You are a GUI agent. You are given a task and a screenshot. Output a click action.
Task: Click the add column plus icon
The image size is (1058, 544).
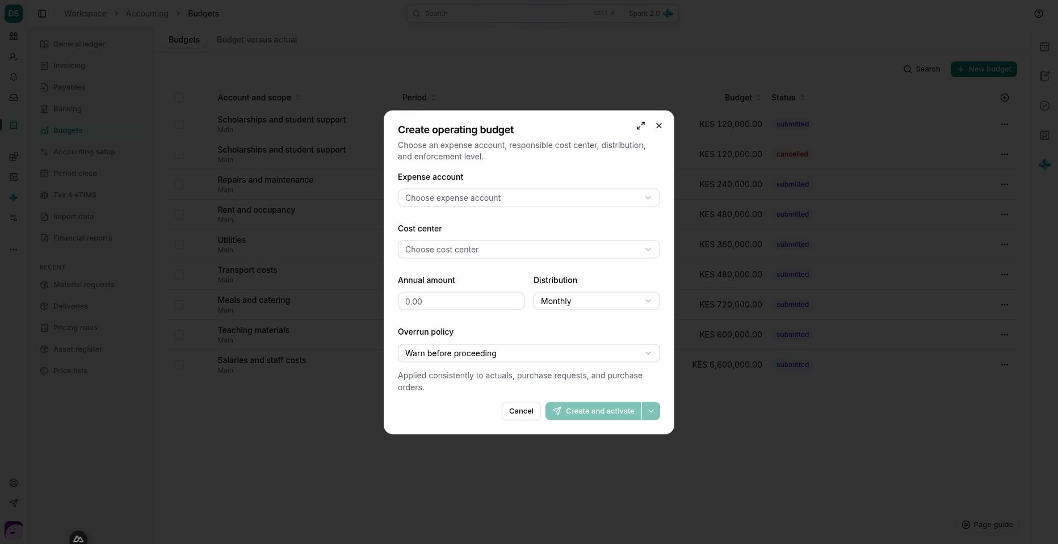(1005, 98)
